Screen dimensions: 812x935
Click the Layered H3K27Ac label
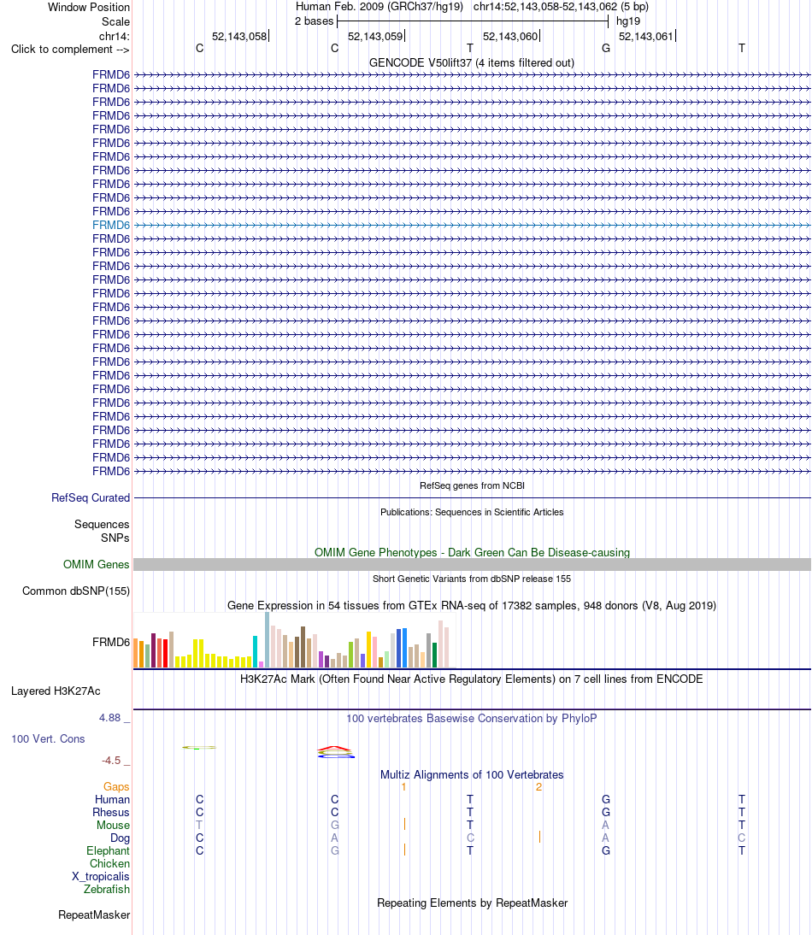[x=56, y=691]
